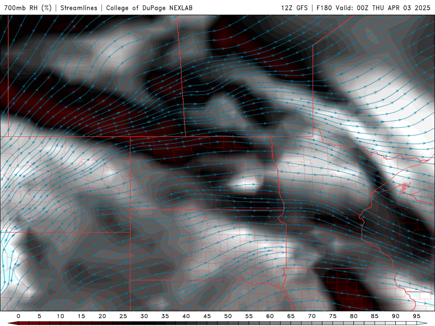The image size is (435, 326).
Task: Click the colorbar label "75"
Action: click(333, 316)
